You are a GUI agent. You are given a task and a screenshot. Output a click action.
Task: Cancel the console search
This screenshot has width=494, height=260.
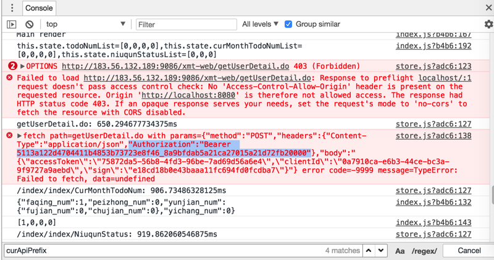coord(469,251)
